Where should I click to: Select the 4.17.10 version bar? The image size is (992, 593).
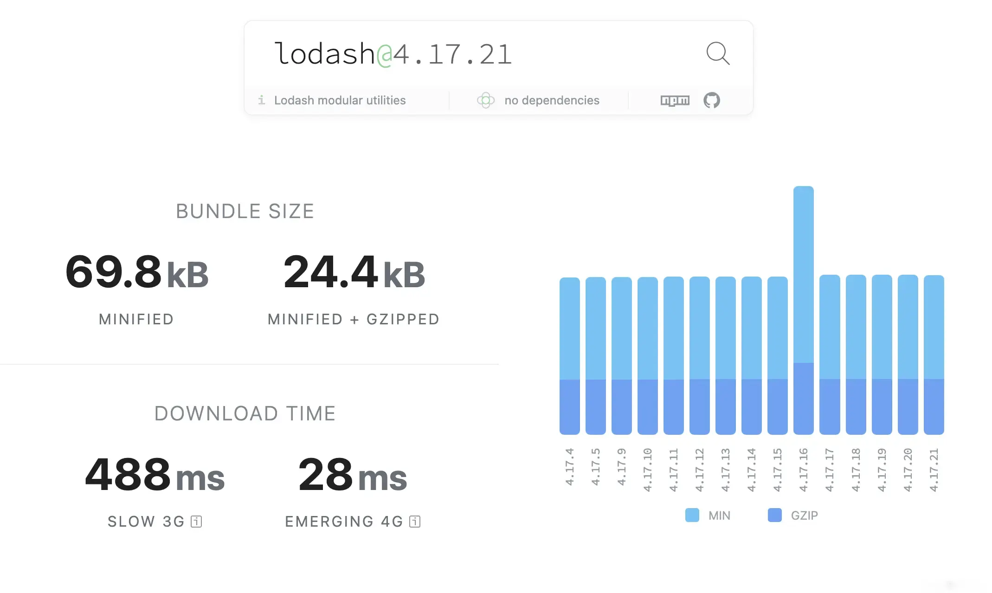coord(647,356)
